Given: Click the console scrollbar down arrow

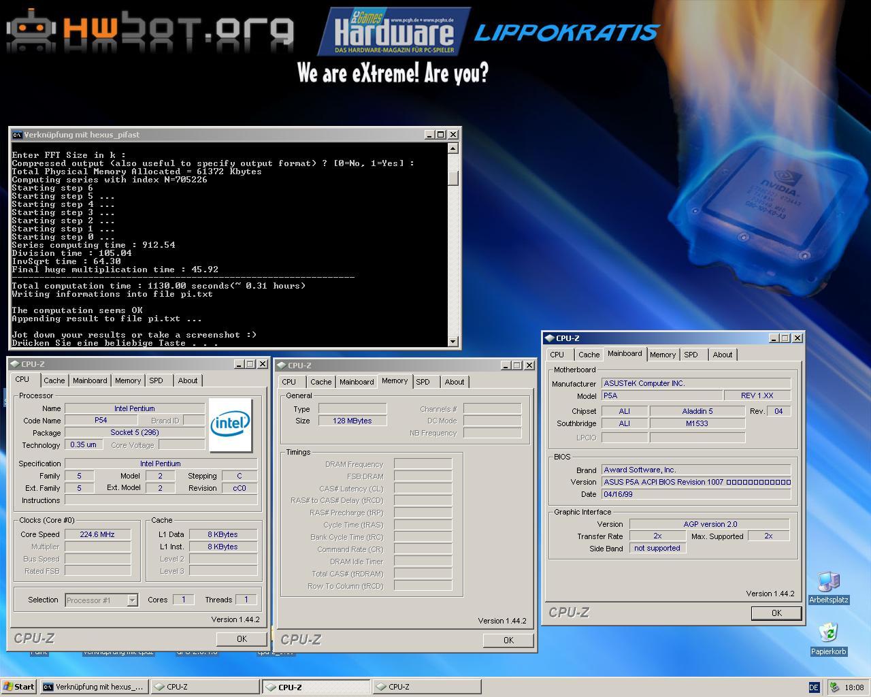Looking at the screenshot, I should tap(453, 341).
